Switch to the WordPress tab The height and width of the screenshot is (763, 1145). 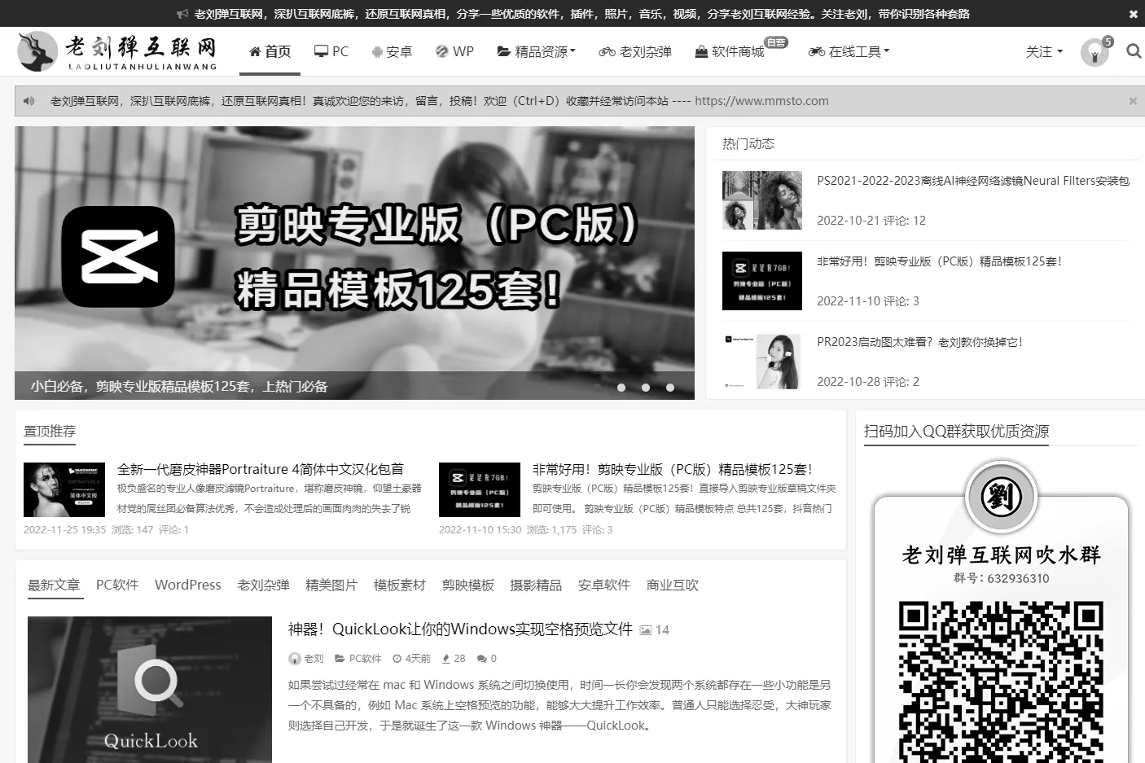coord(188,585)
